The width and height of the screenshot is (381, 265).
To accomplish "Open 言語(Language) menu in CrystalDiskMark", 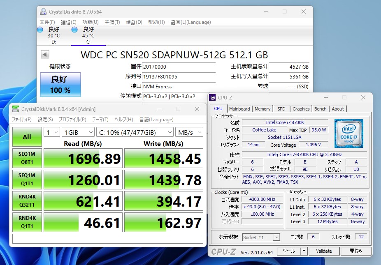I will tap(156, 120).
